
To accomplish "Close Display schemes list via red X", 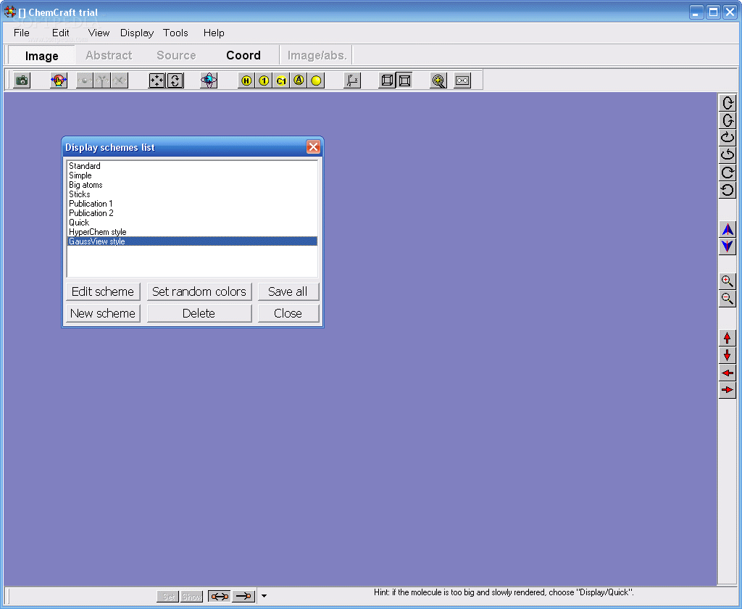I will [313, 147].
